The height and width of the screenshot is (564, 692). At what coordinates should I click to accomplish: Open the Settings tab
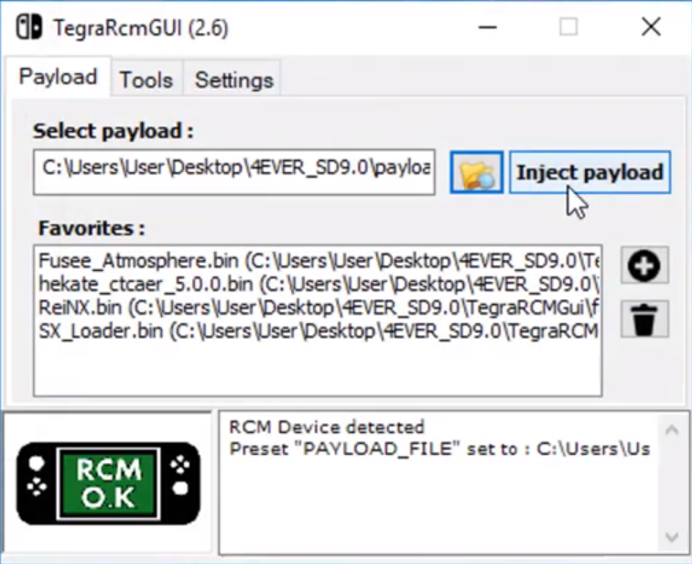pyautogui.click(x=234, y=80)
